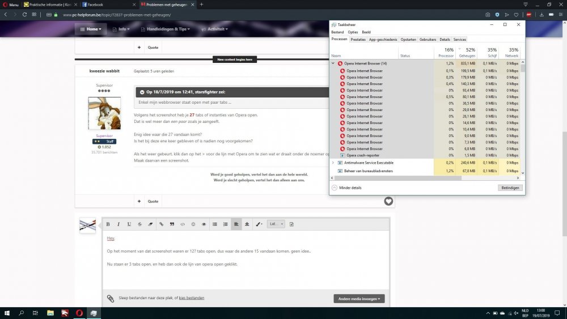Image resolution: width=567 pixels, height=319 pixels.
Task: Switch to the Details tab in Taakbeheer
Action: [445, 39]
